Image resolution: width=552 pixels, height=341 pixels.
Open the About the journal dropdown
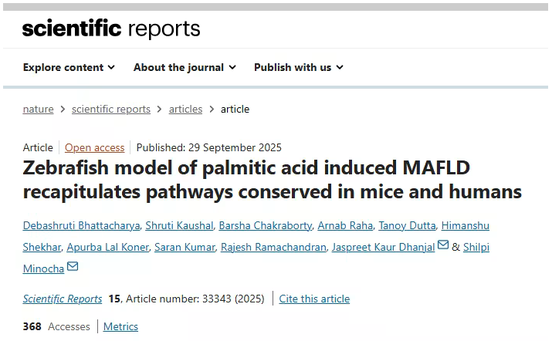[x=185, y=67]
